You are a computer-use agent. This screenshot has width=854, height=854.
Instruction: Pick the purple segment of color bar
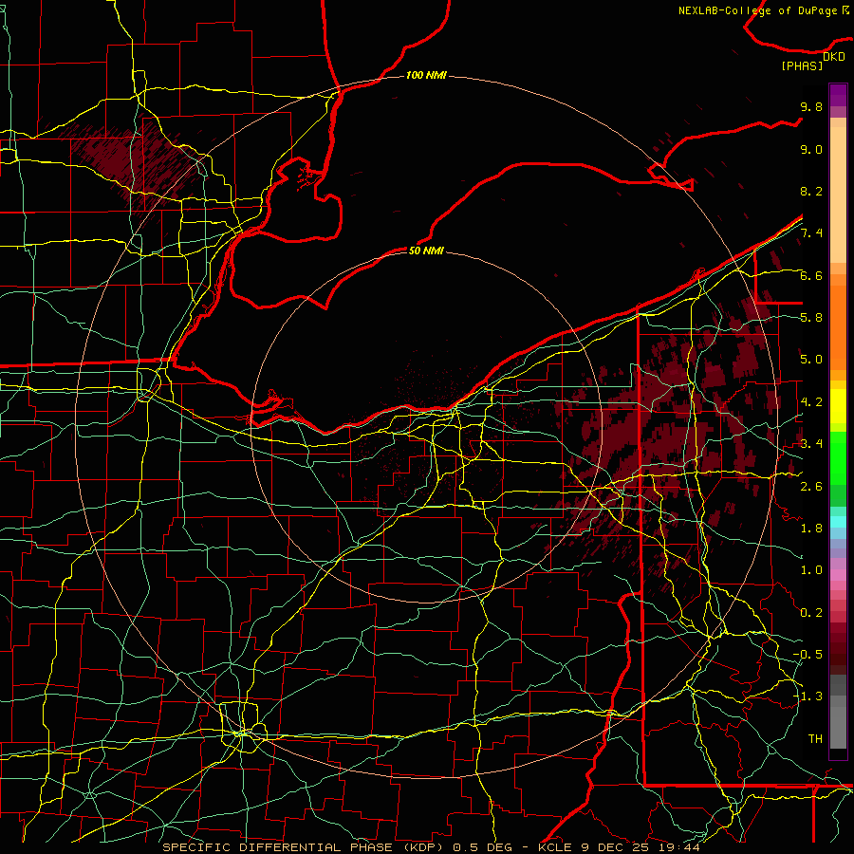coord(838,96)
